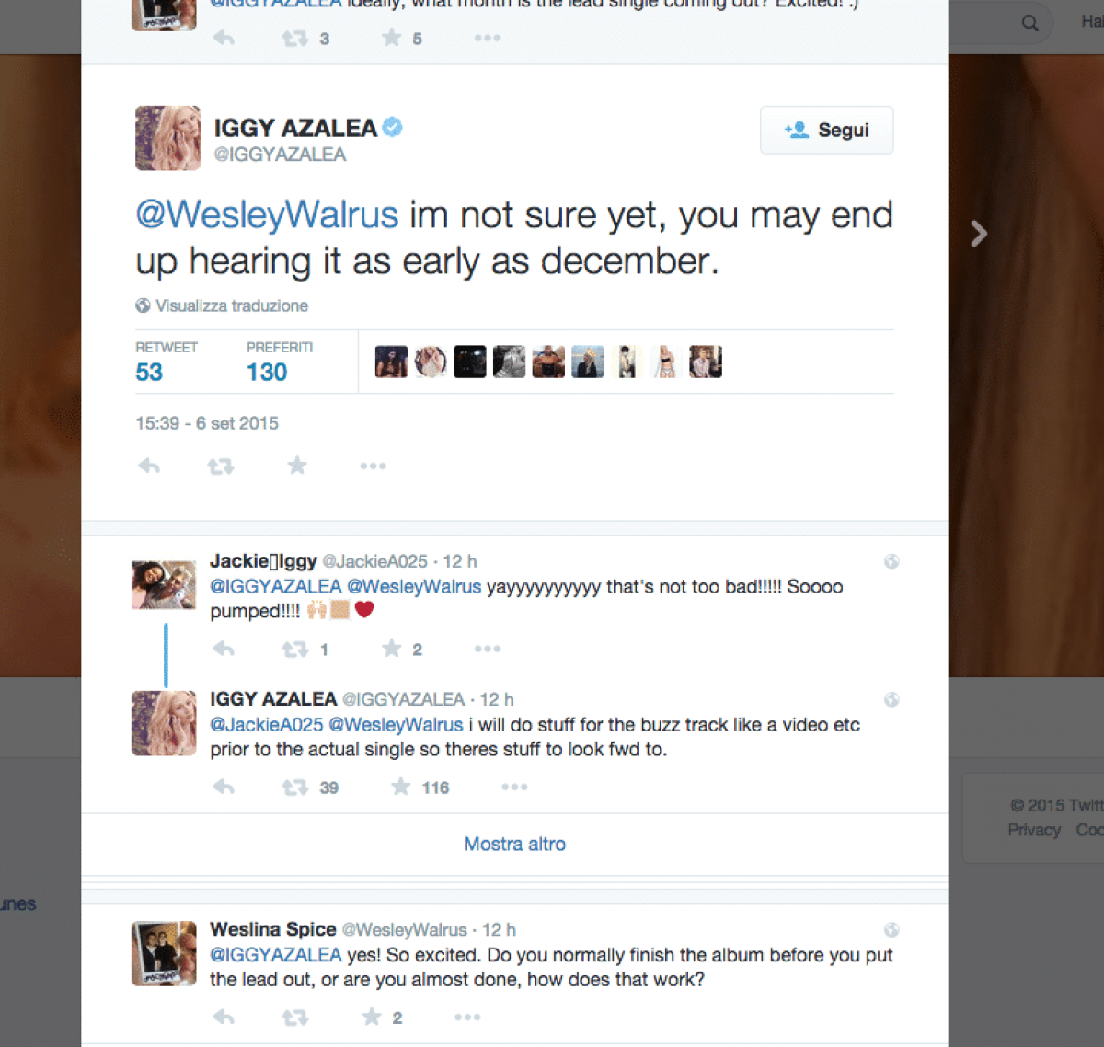Favorite JackieA025's reply
Screen dimensions: 1104x1047
click(x=392, y=650)
